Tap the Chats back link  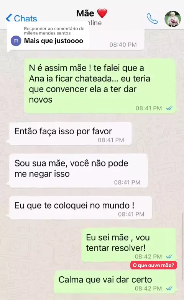click(x=21, y=18)
